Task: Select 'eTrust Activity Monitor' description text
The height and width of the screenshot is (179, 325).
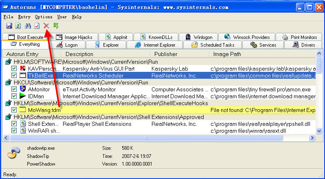Action: click(x=89, y=89)
